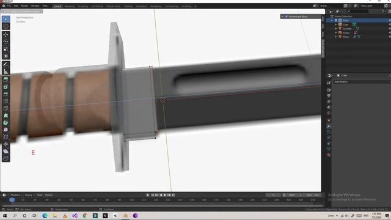Open the outliner filter dropdown
Viewport: 391px width, 220px height.
pyautogui.click(x=384, y=11)
